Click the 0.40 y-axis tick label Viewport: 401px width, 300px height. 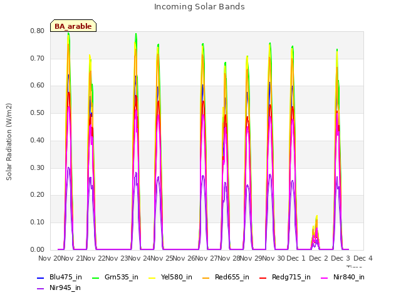pyautogui.click(x=38, y=140)
